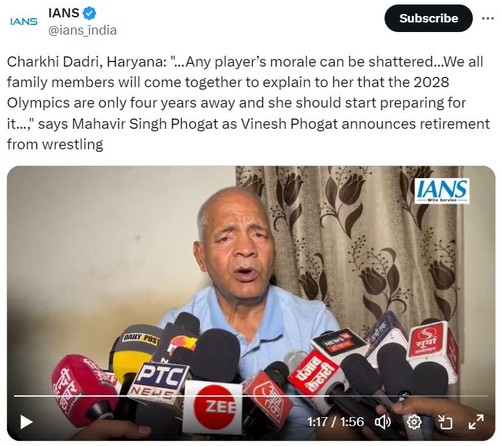Click the IANS profile avatar logo
Viewport: 501px width, 446px height.
click(24, 22)
